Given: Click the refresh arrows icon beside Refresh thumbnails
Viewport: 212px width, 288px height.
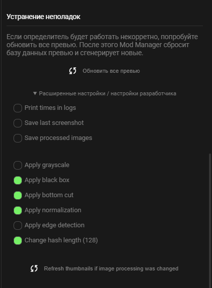Looking at the screenshot, I should pos(34,268).
